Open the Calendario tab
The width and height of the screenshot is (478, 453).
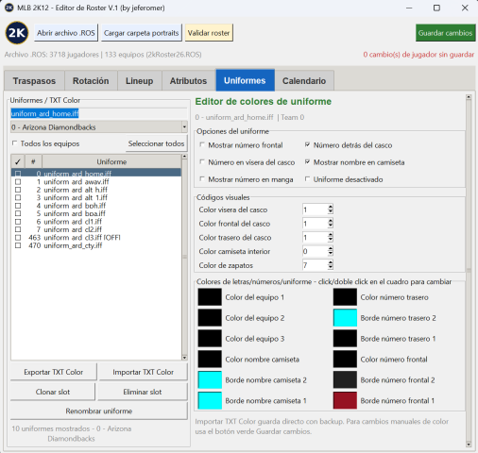(x=304, y=81)
